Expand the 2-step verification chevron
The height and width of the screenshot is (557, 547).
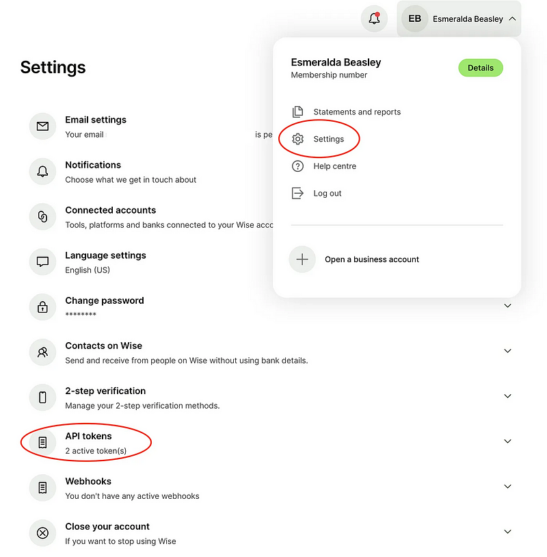point(507,396)
